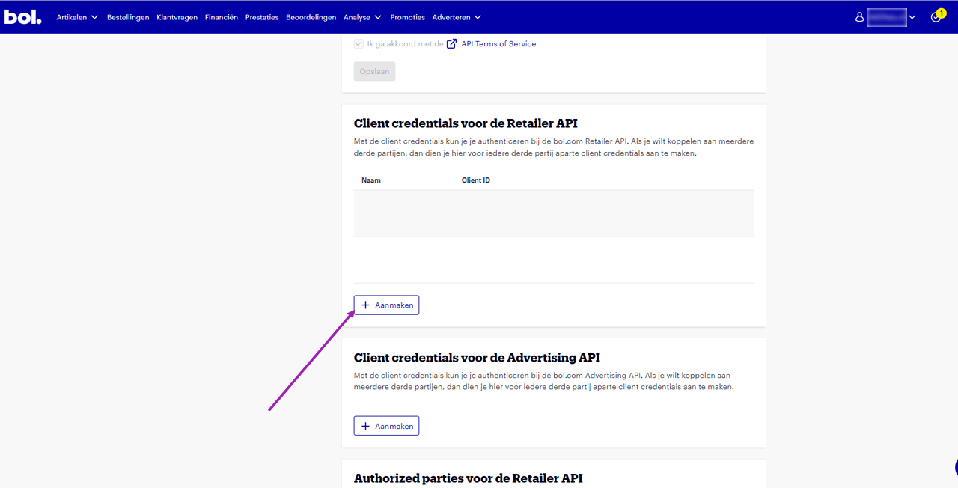Click the Opslaan button
Viewport: 958px width, 488px height.
tap(374, 72)
